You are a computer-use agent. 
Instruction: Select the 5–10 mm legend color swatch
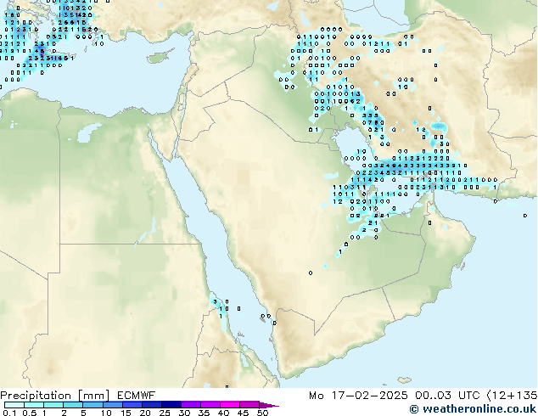(x=92, y=405)
